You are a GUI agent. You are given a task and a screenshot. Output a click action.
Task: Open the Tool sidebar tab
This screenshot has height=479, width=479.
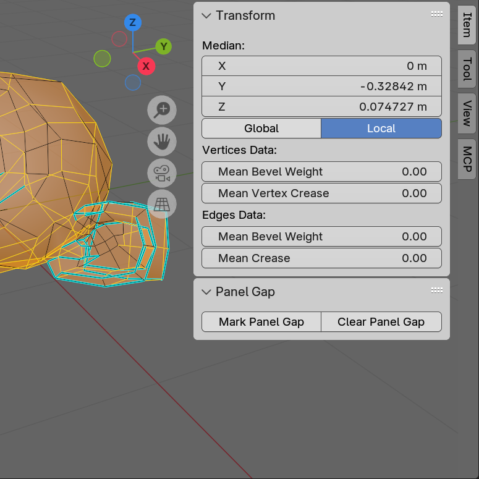467,69
